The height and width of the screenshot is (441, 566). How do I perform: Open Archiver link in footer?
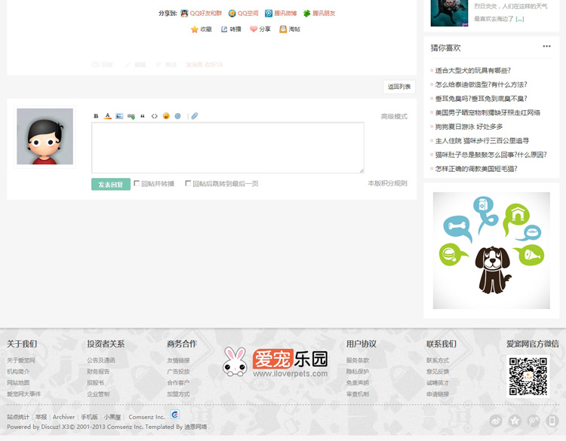63,417
